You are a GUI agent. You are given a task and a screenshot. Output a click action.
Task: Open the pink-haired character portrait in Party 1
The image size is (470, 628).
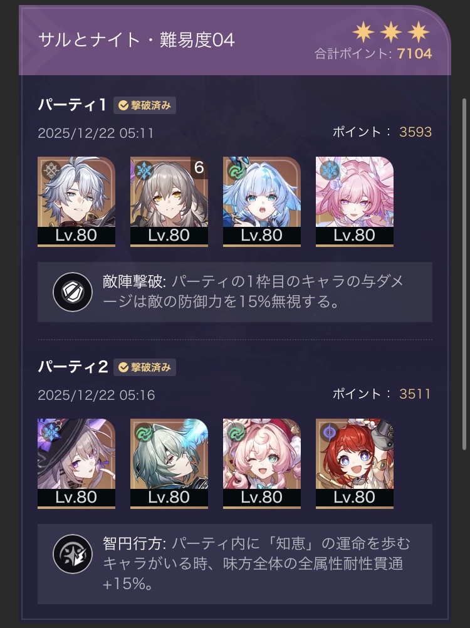(355, 201)
